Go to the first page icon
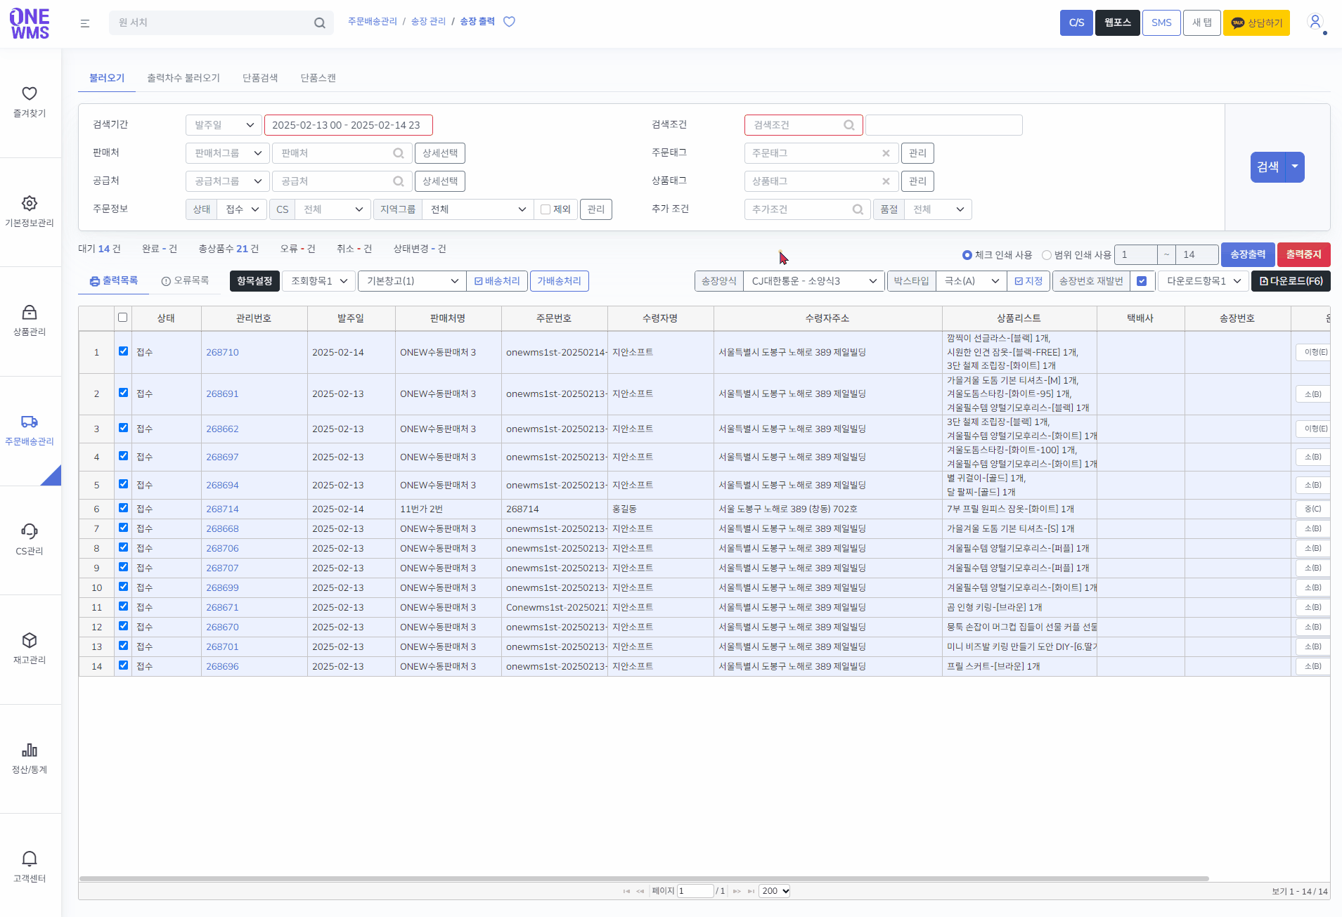 click(626, 891)
